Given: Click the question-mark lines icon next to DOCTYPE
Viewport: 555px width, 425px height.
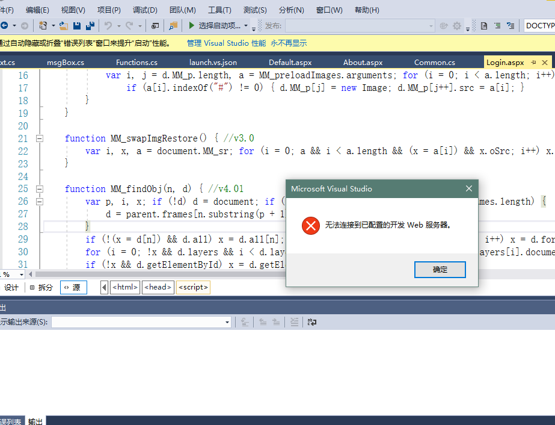Looking at the screenshot, I should (x=511, y=25).
